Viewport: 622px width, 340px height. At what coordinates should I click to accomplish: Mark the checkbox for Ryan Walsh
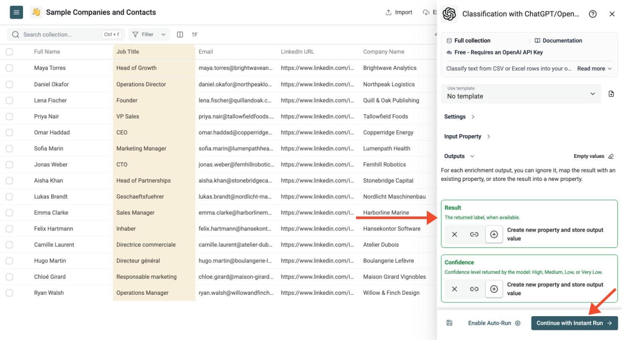[x=9, y=293]
